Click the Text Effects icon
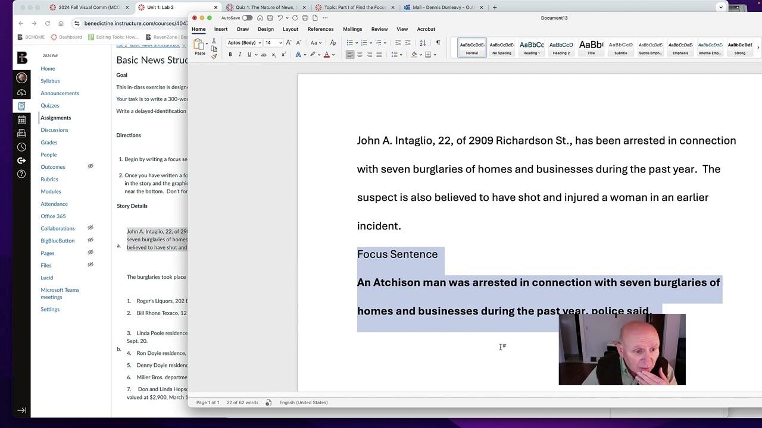762x428 pixels. [298, 55]
